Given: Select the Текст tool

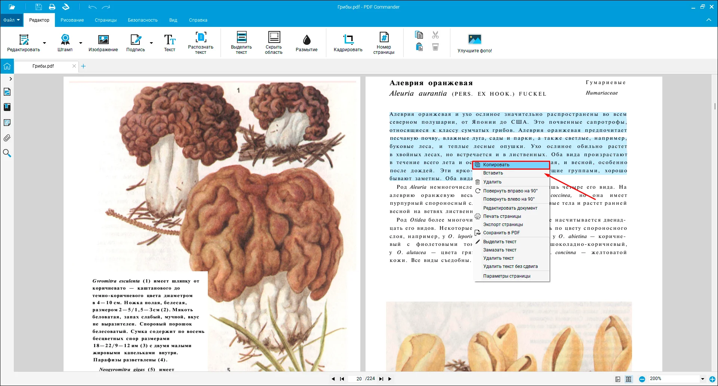Looking at the screenshot, I should pyautogui.click(x=170, y=43).
